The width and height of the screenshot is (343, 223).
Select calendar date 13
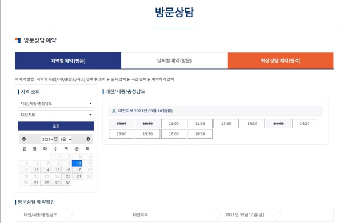pos(34,170)
